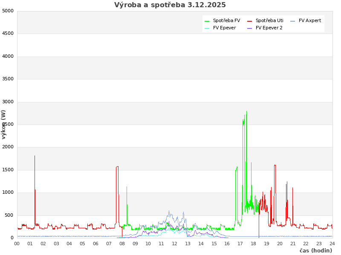Click the blue FV Axpert legend swatch
Viewport: 341px width, 255px height.
(x=293, y=21)
